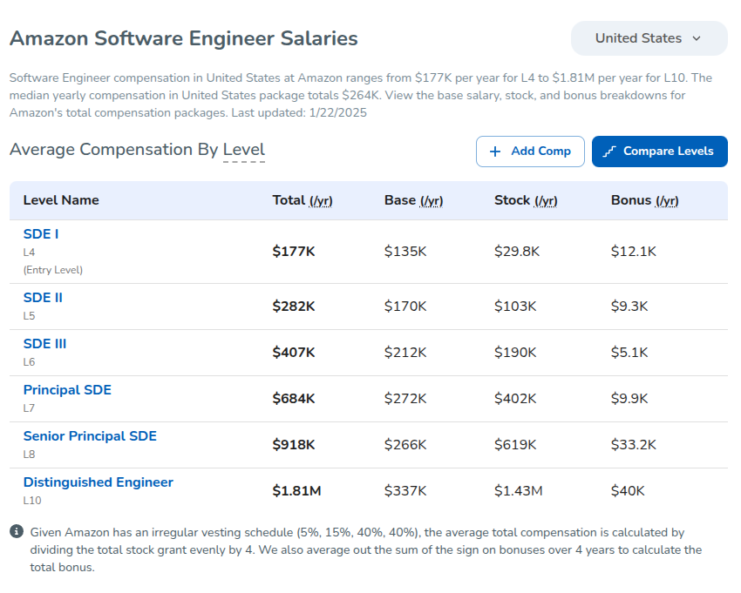Select the $918K total for Senior Principal

(x=294, y=445)
